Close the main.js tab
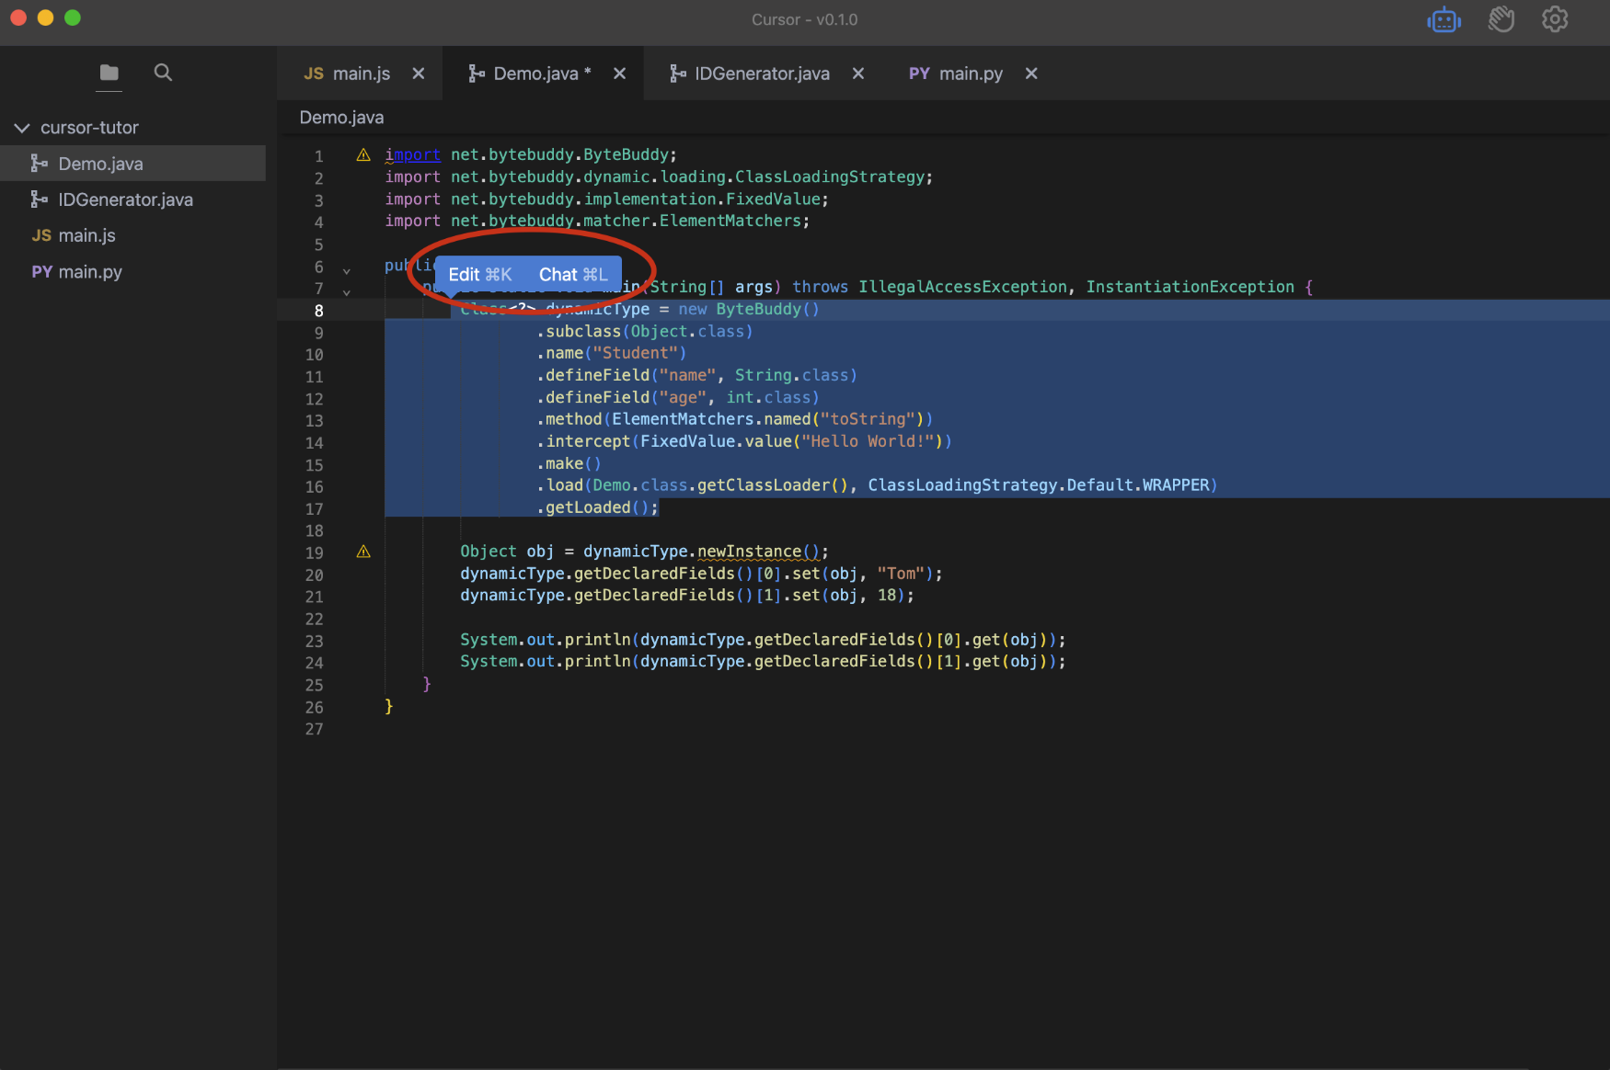This screenshot has width=1610, height=1070. (419, 74)
